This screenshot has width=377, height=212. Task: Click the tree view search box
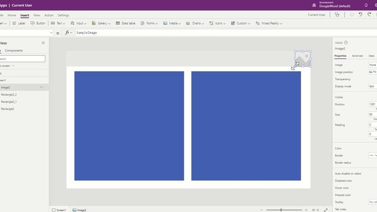pos(22,59)
